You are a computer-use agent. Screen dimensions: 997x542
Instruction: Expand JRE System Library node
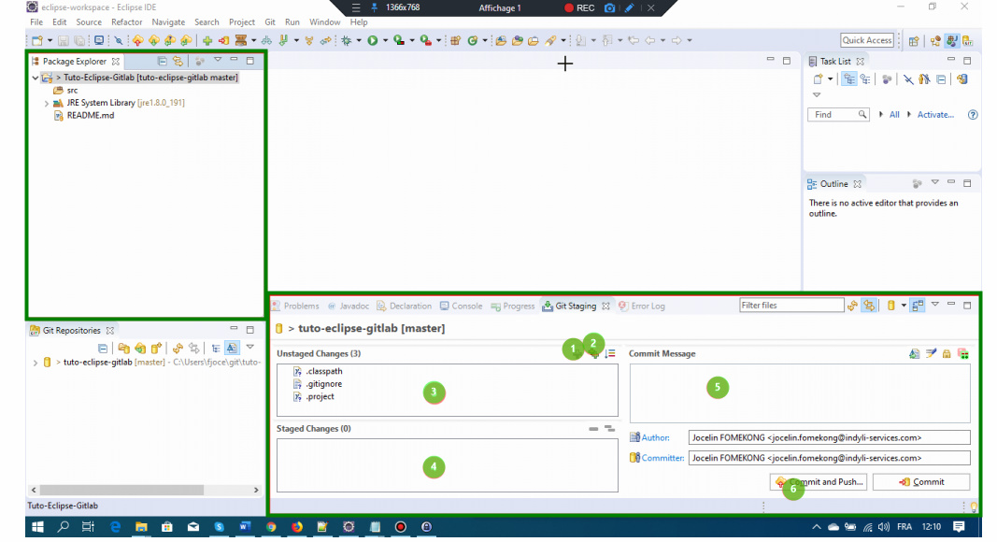(x=47, y=103)
